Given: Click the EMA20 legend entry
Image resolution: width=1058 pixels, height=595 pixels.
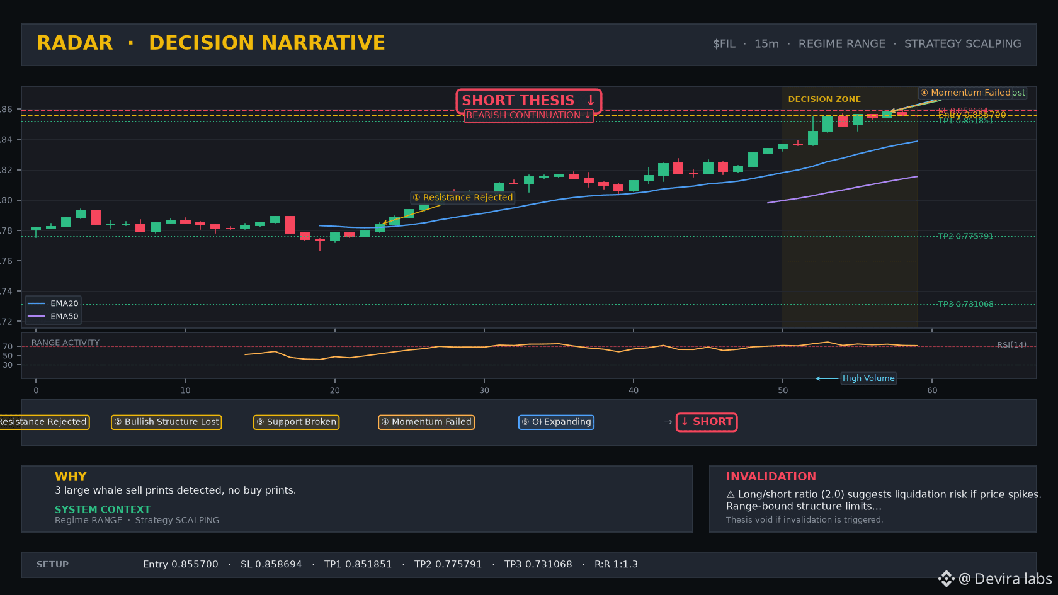Looking at the screenshot, I should [x=54, y=303].
